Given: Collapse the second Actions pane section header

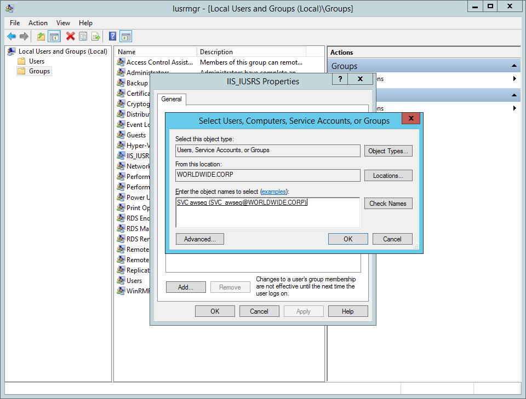Looking at the screenshot, I should click(x=514, y=95).
